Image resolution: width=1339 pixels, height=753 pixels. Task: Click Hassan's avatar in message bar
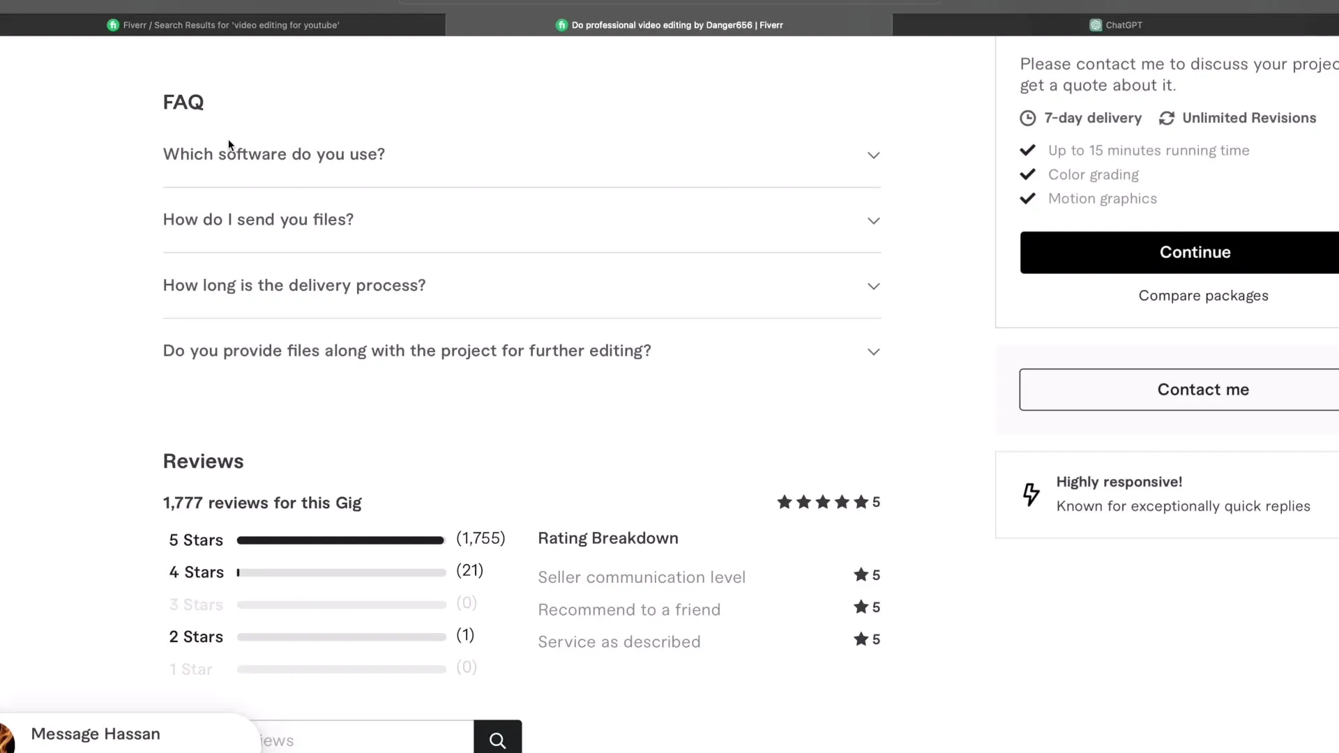(7, 738)
